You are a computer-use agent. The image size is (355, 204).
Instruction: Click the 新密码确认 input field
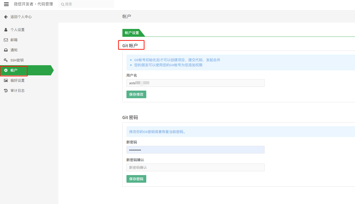pos(196,167)
